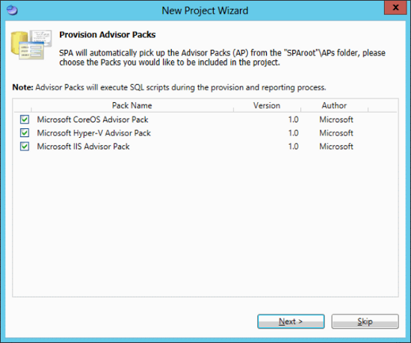This screenshot has height=343, width=411.
Task: Uncheck Microsoft CoreOS Advisor Pack checkbox
Action: tap(25, 119)
